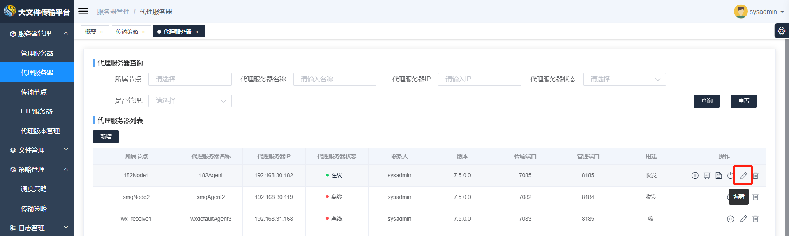Image resolution: width=789 pixels, height=236 pixels.
Task: Edit the wxdefaultAgent3 row with pencil icon
Action: pyautogui.click(x=743, y=219)
